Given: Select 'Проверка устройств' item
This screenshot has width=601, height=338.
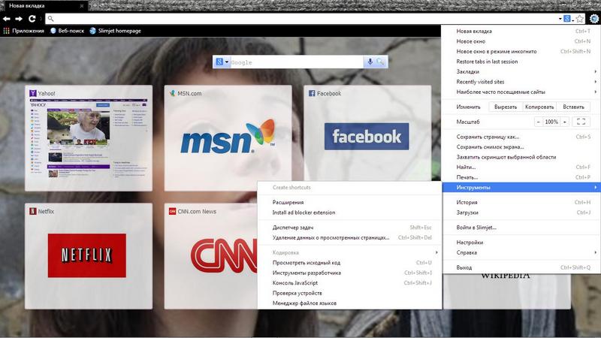Looking at the screenshot, I should [349, 293].
